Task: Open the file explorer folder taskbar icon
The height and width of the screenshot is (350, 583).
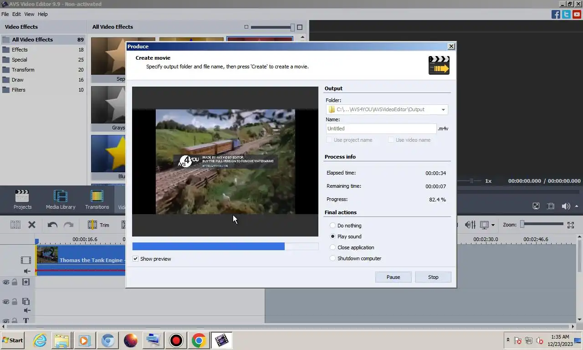Action: (61, 340)
